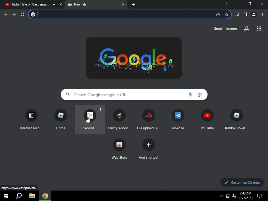268x201 pixels.
Task: Open the Web Store shortcut
Action: 119,149
